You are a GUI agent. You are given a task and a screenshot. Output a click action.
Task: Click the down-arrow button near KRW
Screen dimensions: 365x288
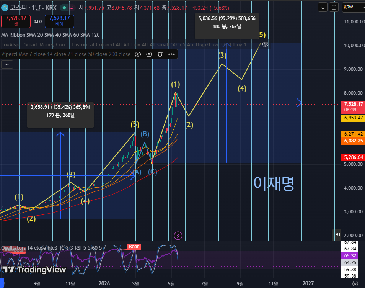323,7
